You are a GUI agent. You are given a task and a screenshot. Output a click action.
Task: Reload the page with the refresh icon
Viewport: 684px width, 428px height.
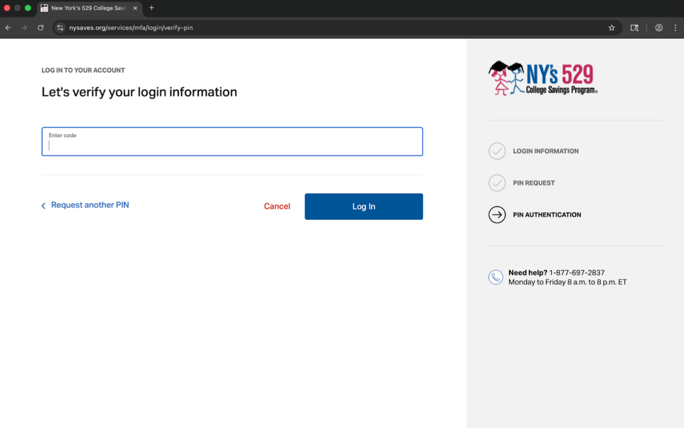click(41, 28)
